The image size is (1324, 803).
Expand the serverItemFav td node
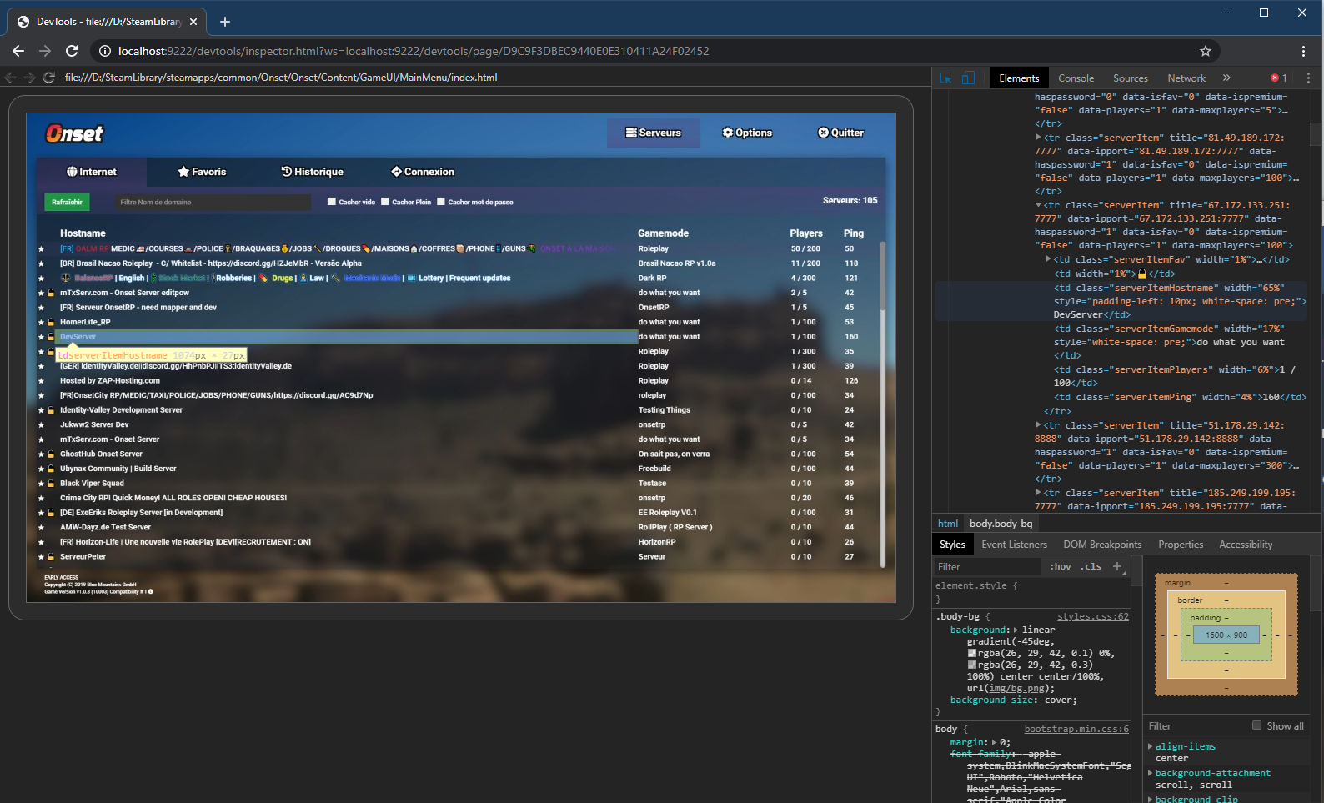(x=1049, y=259)
